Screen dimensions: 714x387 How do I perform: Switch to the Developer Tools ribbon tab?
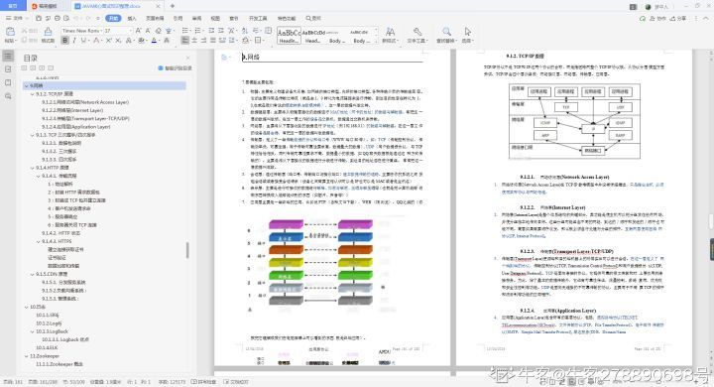pos(258,18)
